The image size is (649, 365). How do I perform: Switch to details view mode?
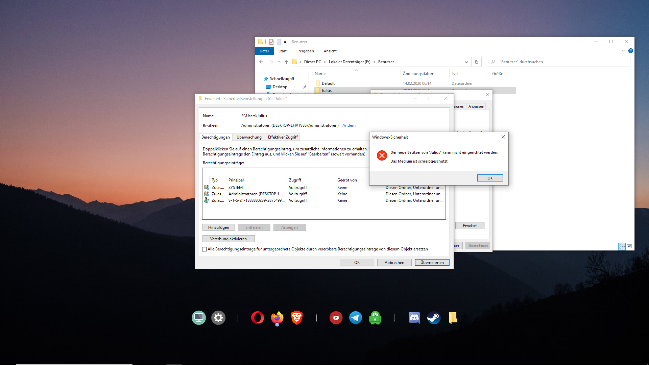(x=622, y=246)
